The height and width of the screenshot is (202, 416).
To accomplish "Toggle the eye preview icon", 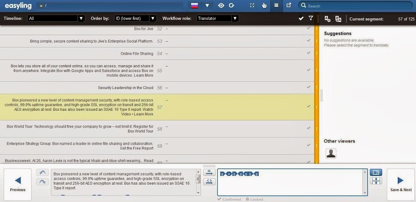I will click(221, 6).
